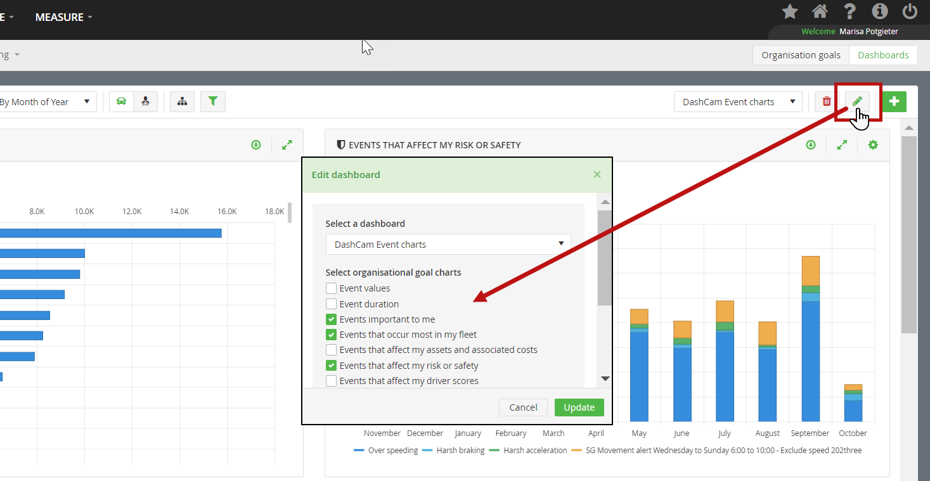Viewport: 930px width, 481px height.
Task: Open help question mark icon
Action: [x=849, y=11]
